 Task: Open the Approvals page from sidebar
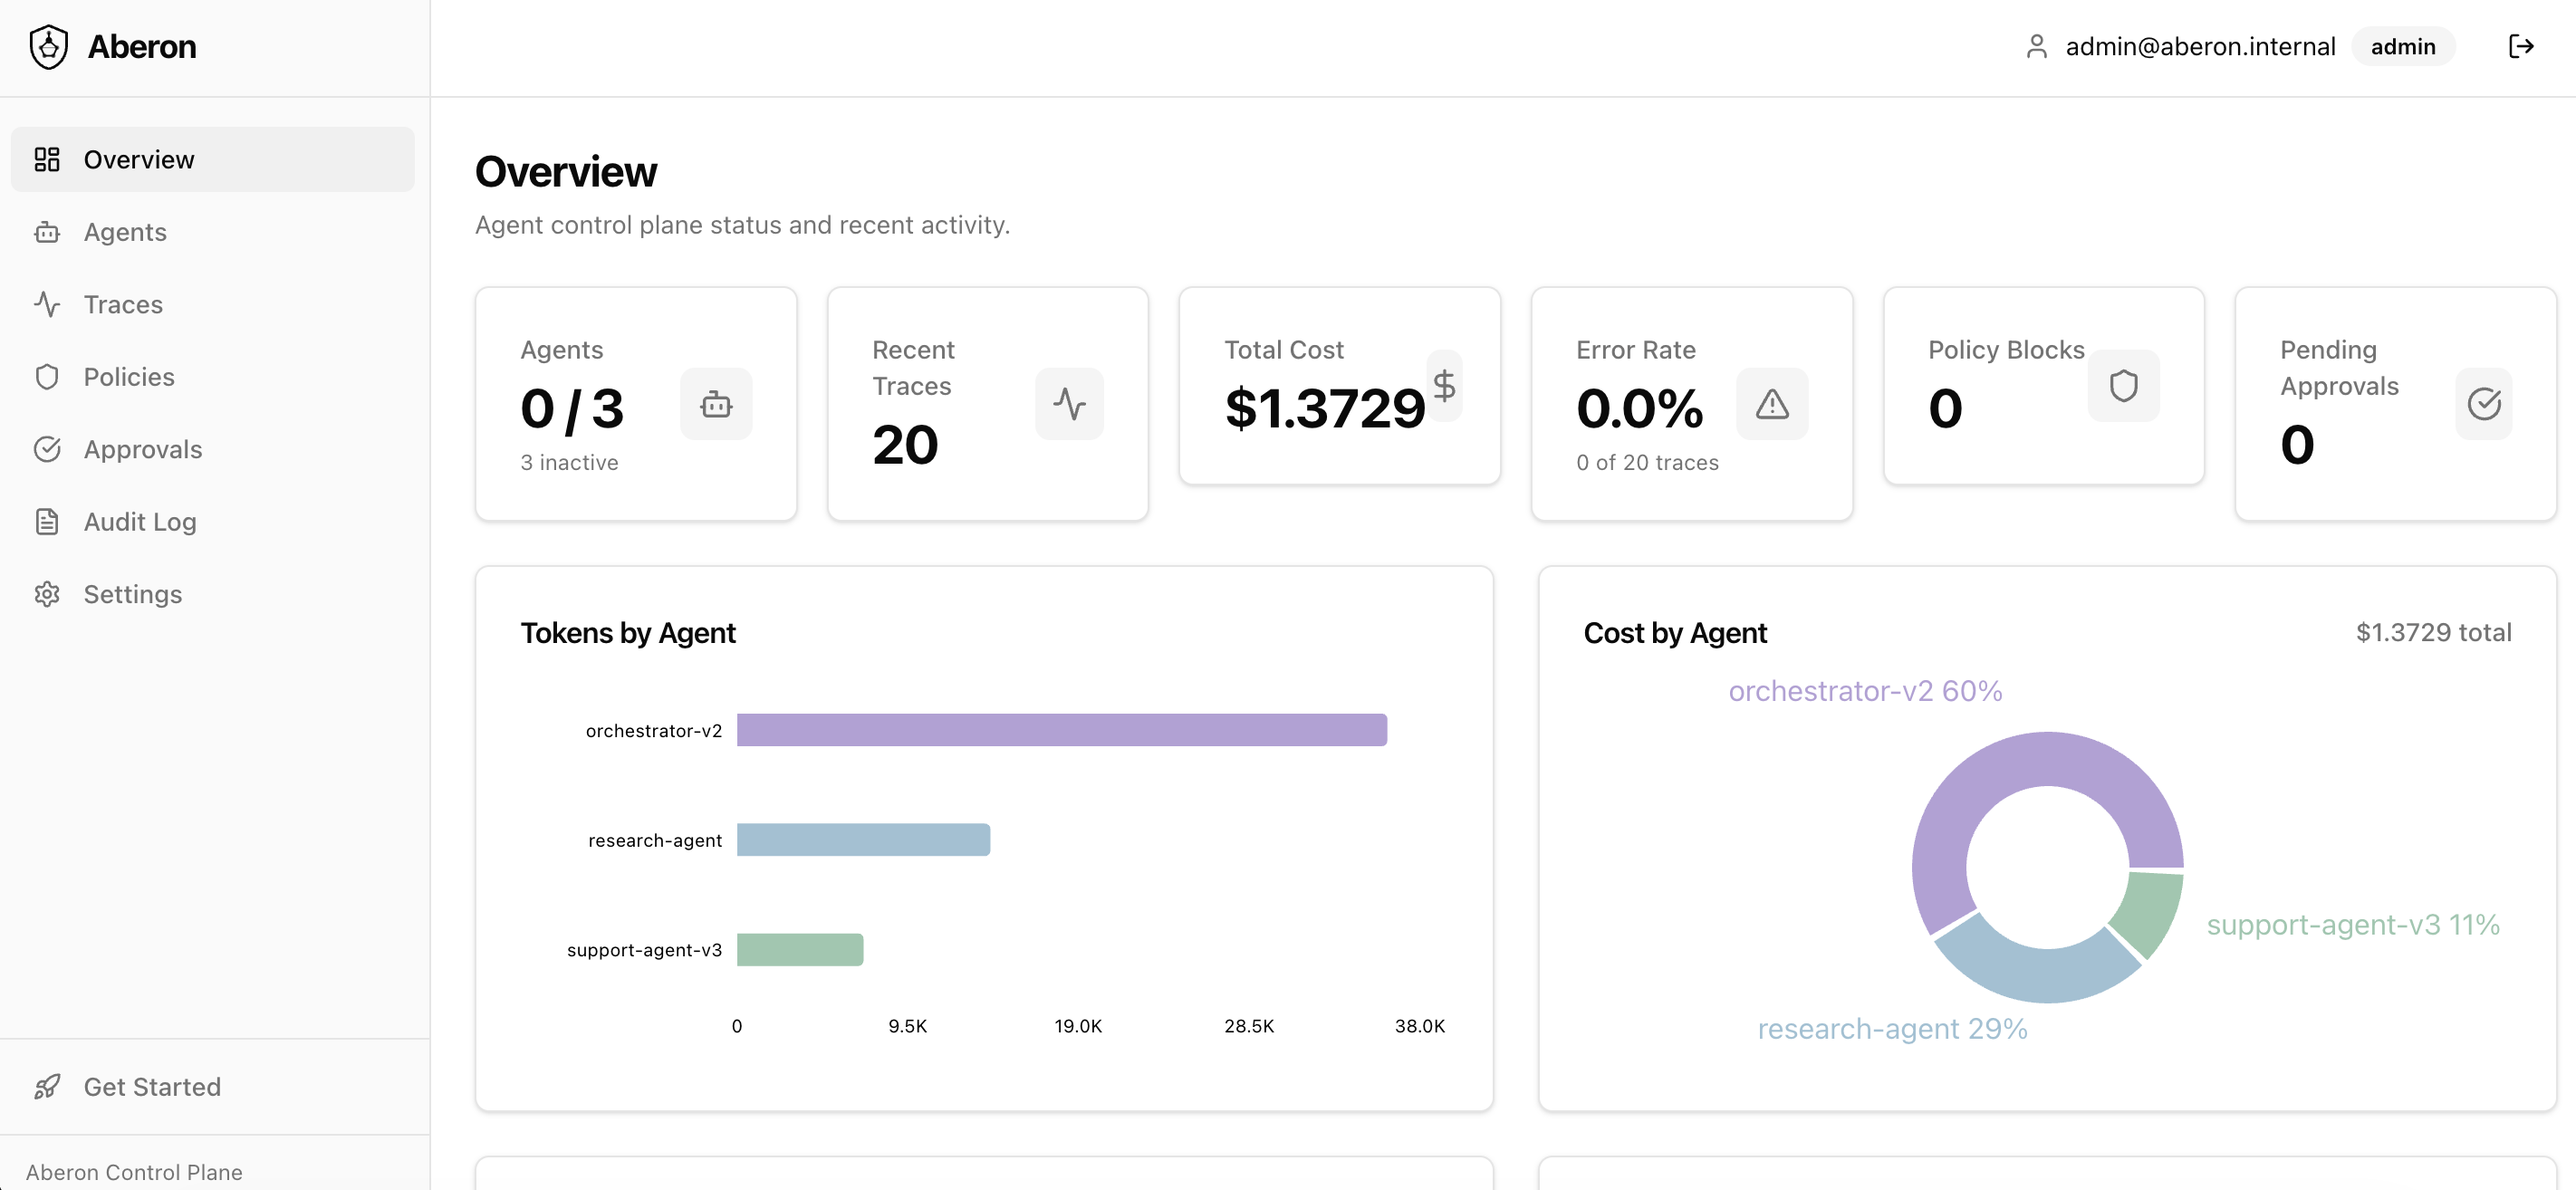click(142, 449)
